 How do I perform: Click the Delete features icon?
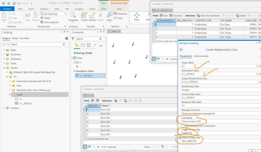(x=100, y=17)
